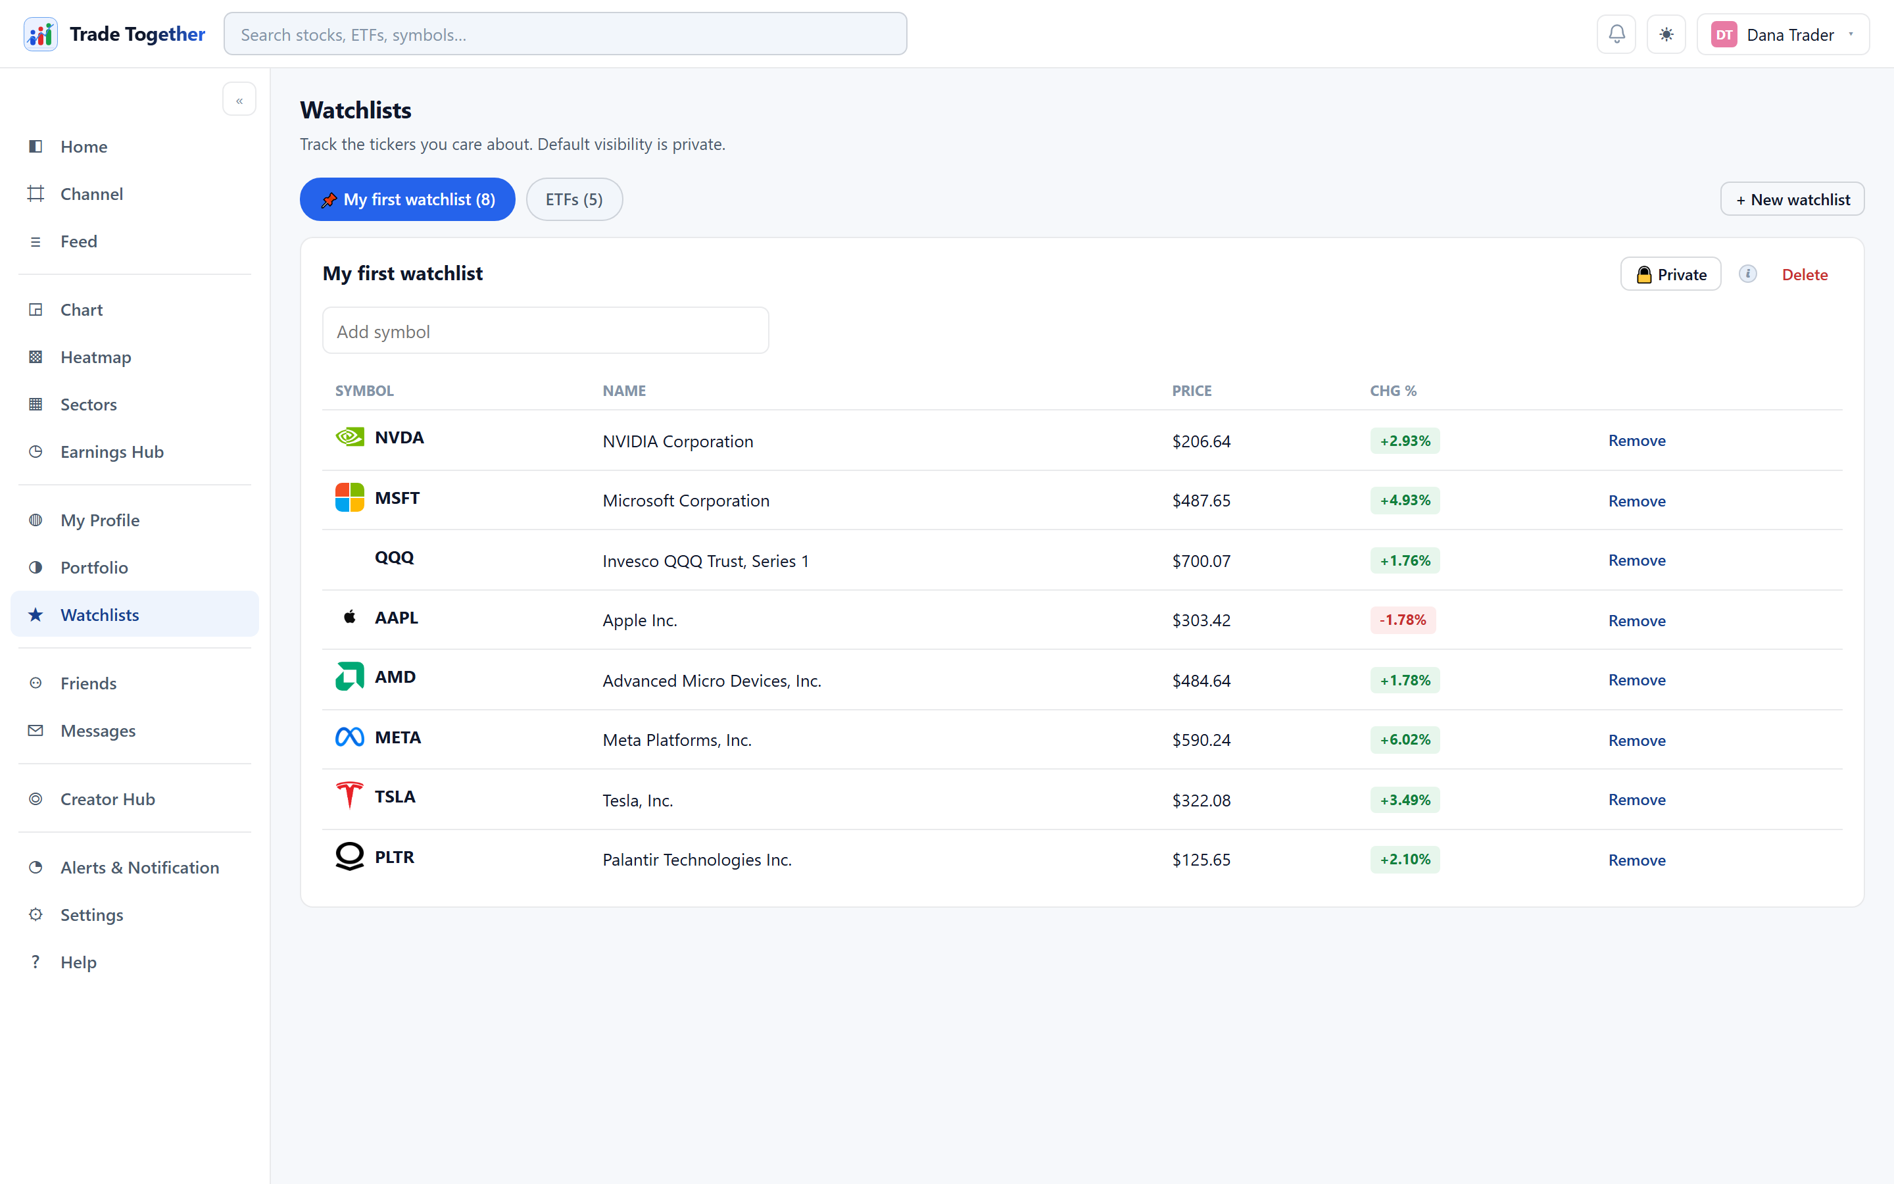Remove MSFT from the watchlist

[x=1636, y=501]
